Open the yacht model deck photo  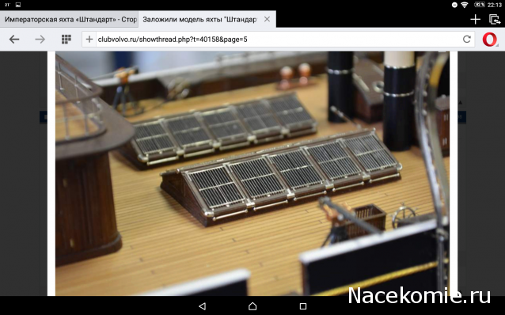click(x=252, y=173)
